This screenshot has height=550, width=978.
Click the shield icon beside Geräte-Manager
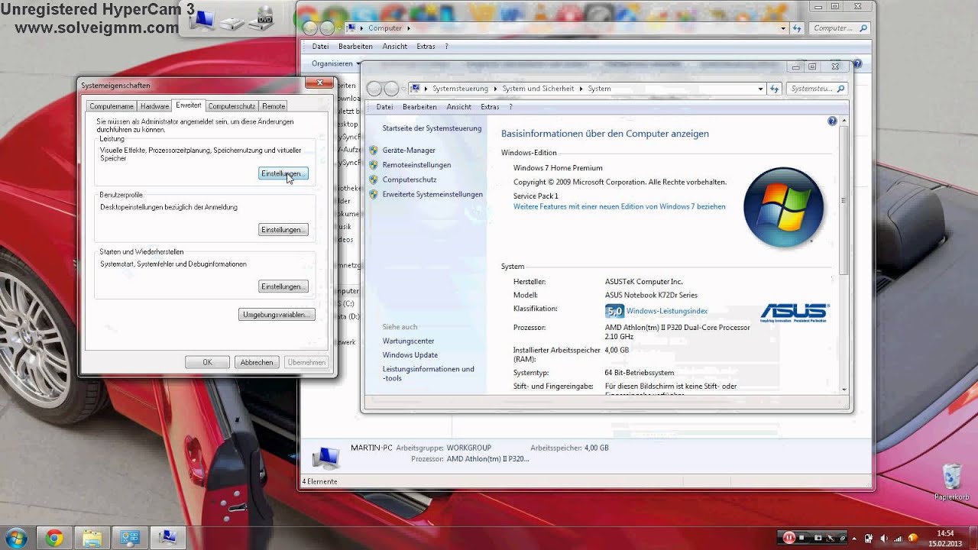pos(374,150)
